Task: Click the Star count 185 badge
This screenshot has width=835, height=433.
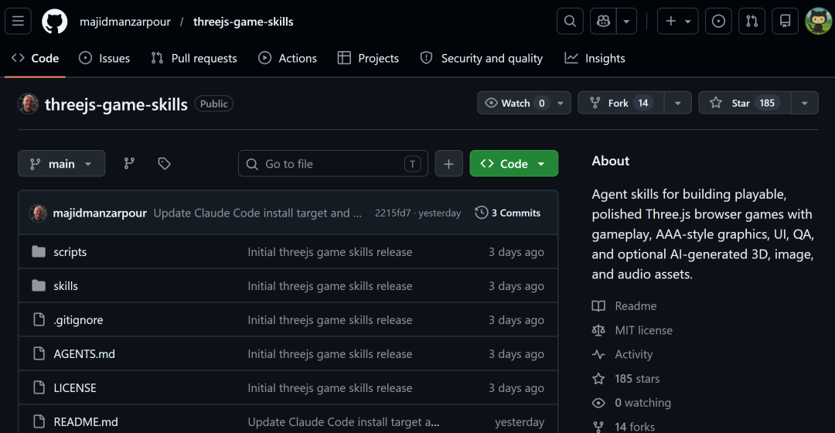Action: pos(767,103)
